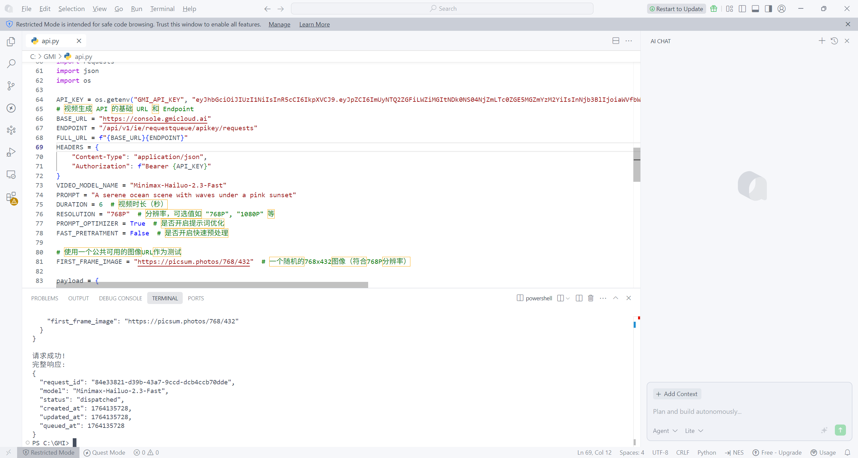
Task: Open the Terminal menu
Action: click(x=162, y=9)
